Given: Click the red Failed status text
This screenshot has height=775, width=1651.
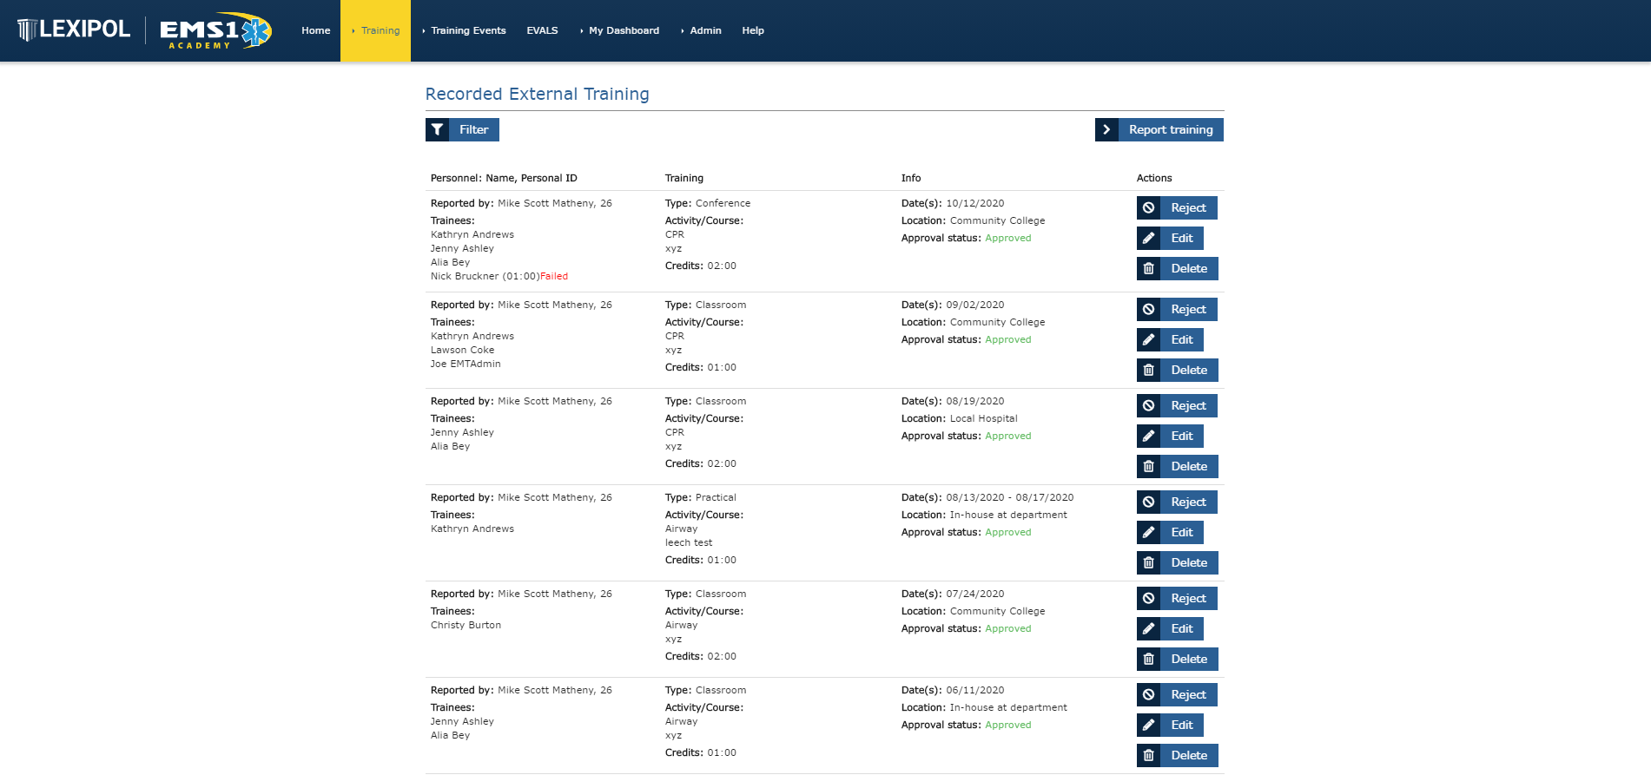Looking at the screenshot, I should (x=554, y=276).
